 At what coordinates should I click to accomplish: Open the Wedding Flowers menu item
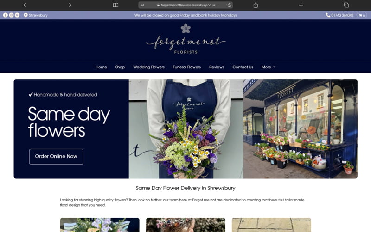(x=149, y=67)
